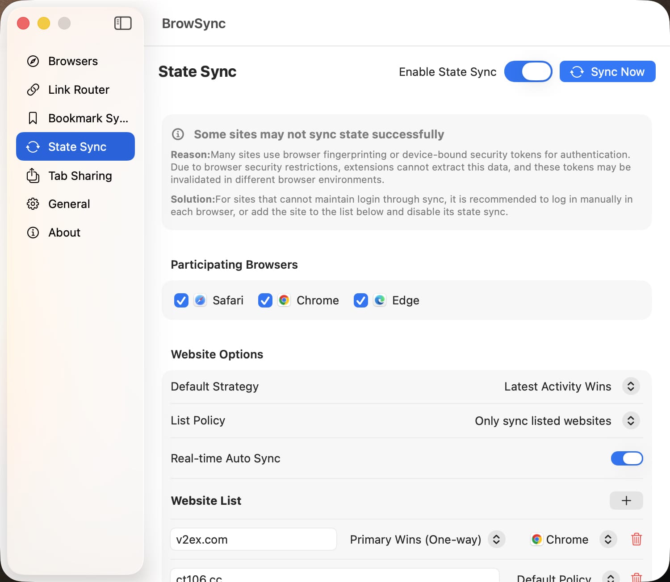Toggle the Enable State Sync switch
This screenshot has width=670, height=582.
point(528,71)
